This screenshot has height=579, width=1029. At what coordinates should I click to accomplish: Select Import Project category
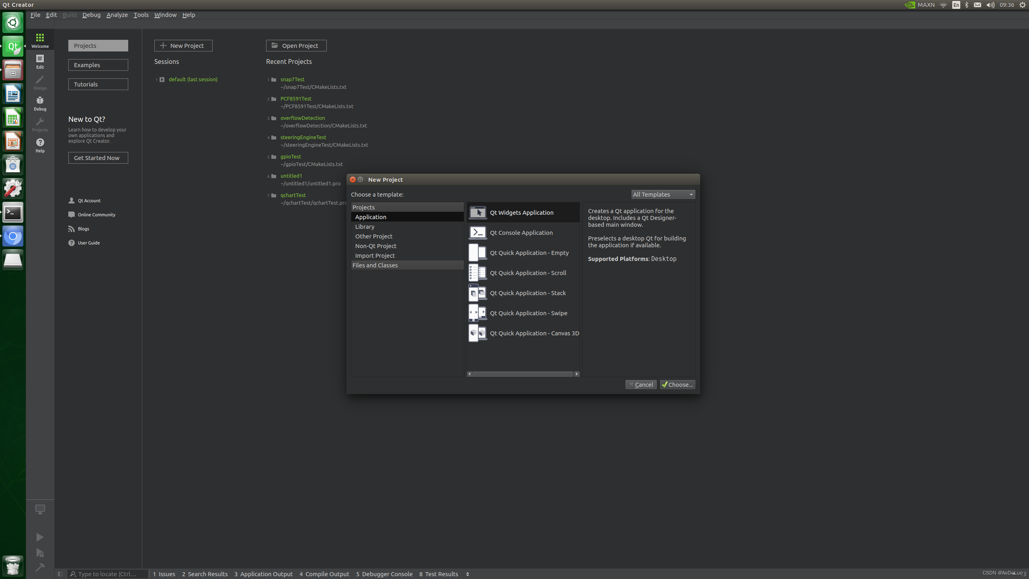point(407,255)
